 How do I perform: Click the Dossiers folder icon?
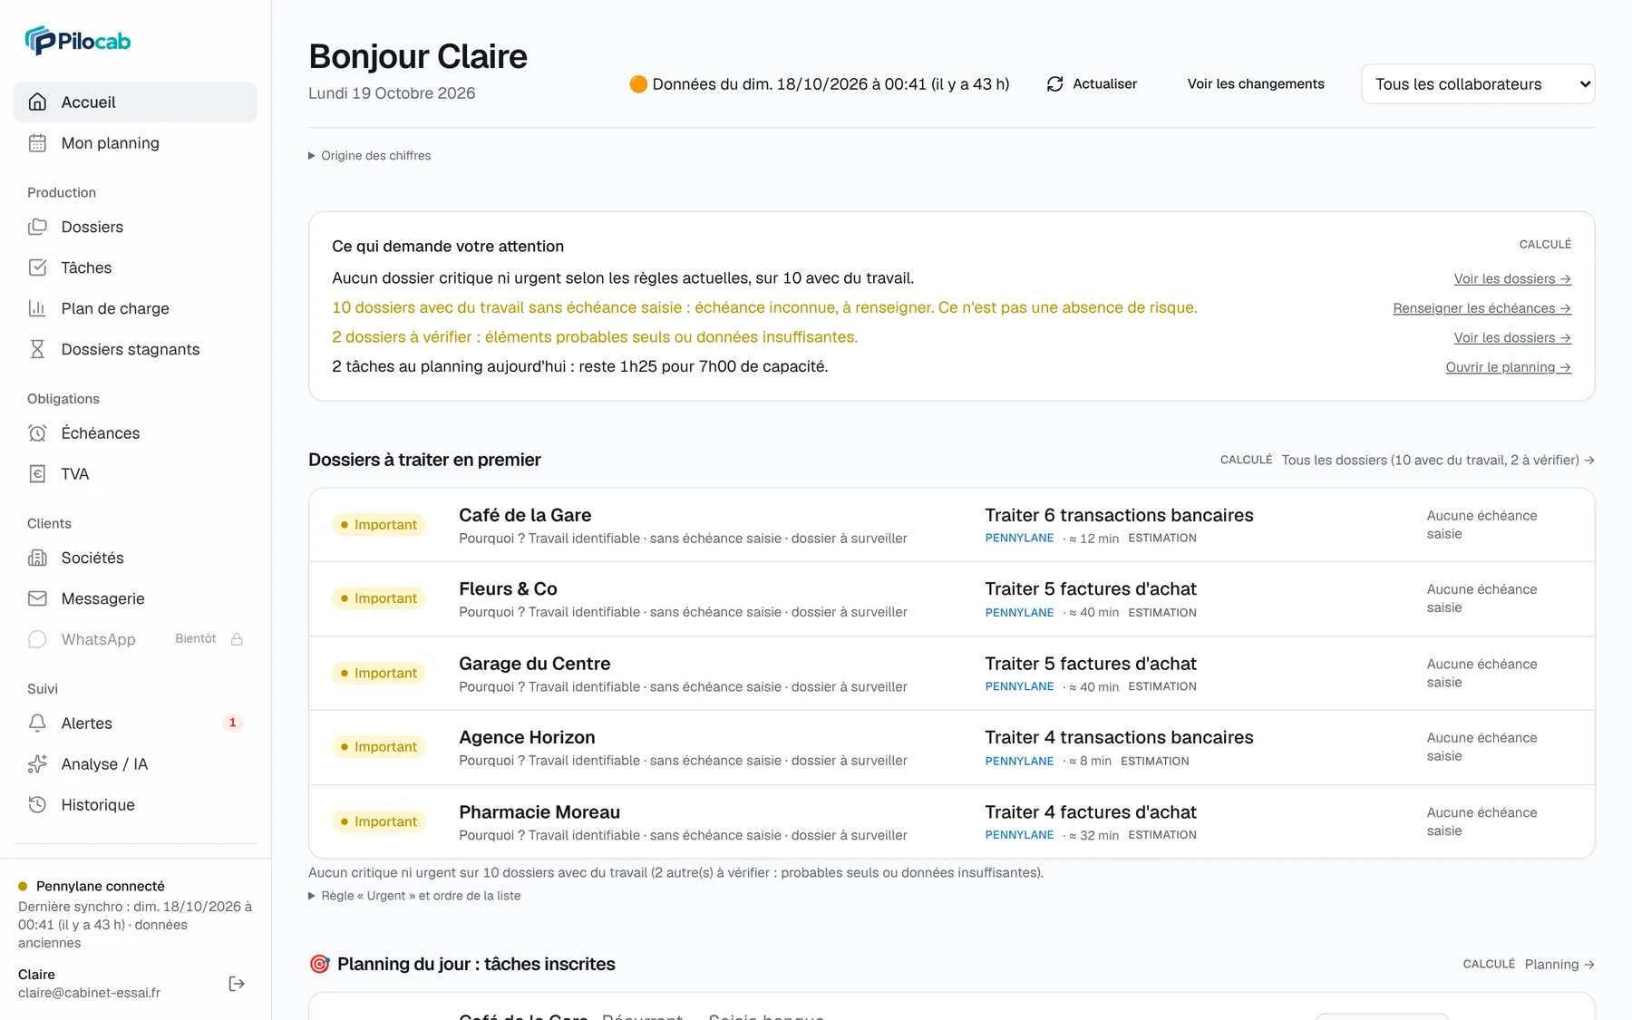(37, 227)
